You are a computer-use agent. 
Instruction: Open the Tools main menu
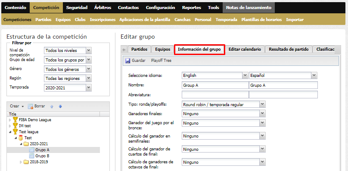click(x=214, y=8)
